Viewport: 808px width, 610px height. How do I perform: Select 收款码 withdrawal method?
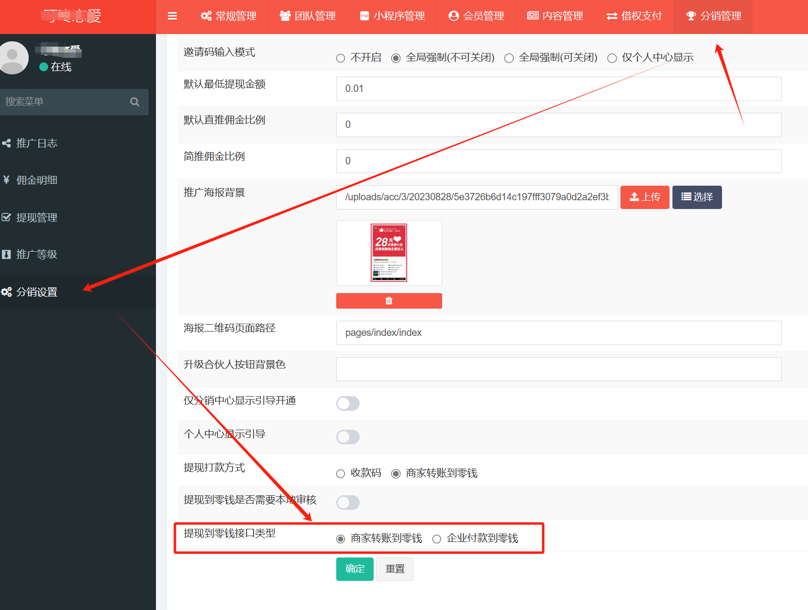pos(341,474)
